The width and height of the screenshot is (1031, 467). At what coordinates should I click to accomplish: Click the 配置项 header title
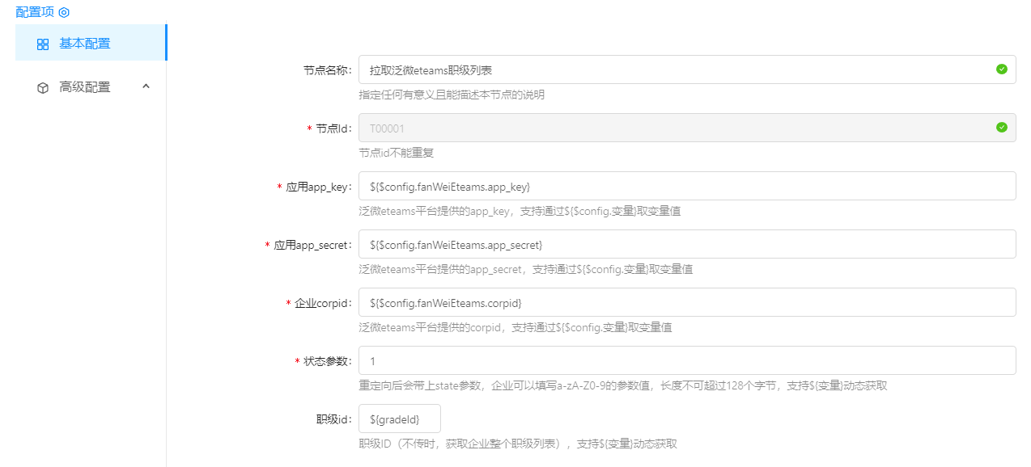pos(35,12)
